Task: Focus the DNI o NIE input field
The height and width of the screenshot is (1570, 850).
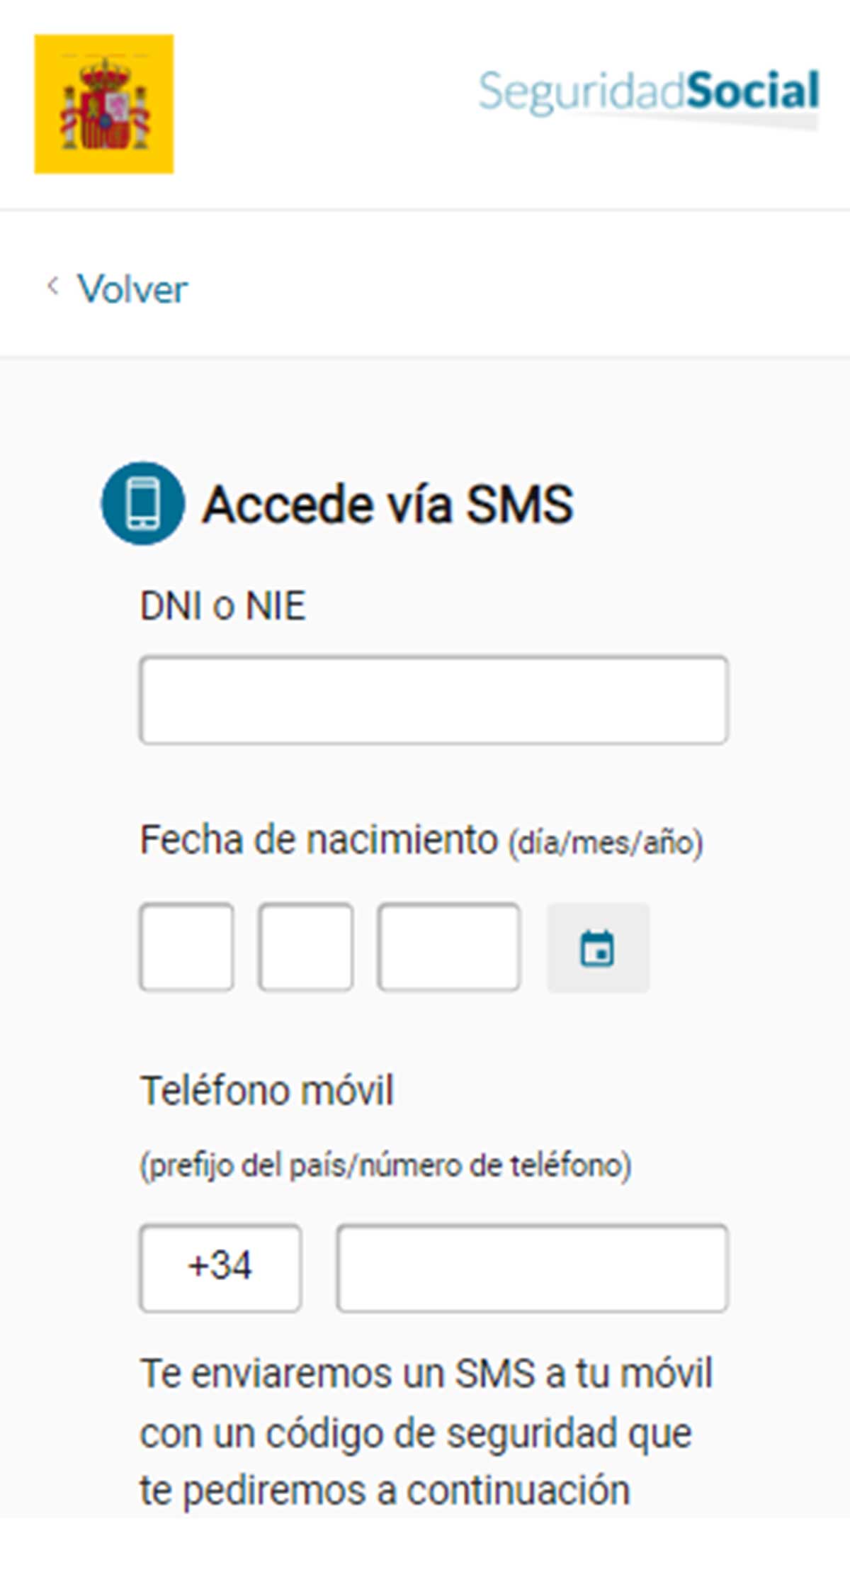Action: point(433,698)
